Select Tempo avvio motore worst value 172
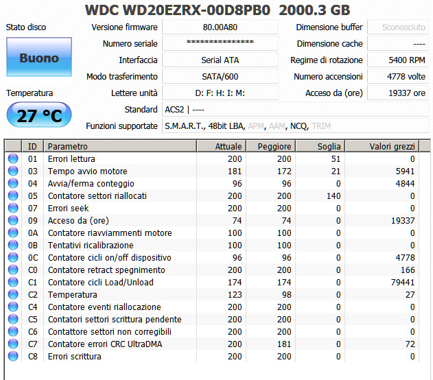The height and width of the screenshot is (380, 433). 284,171
